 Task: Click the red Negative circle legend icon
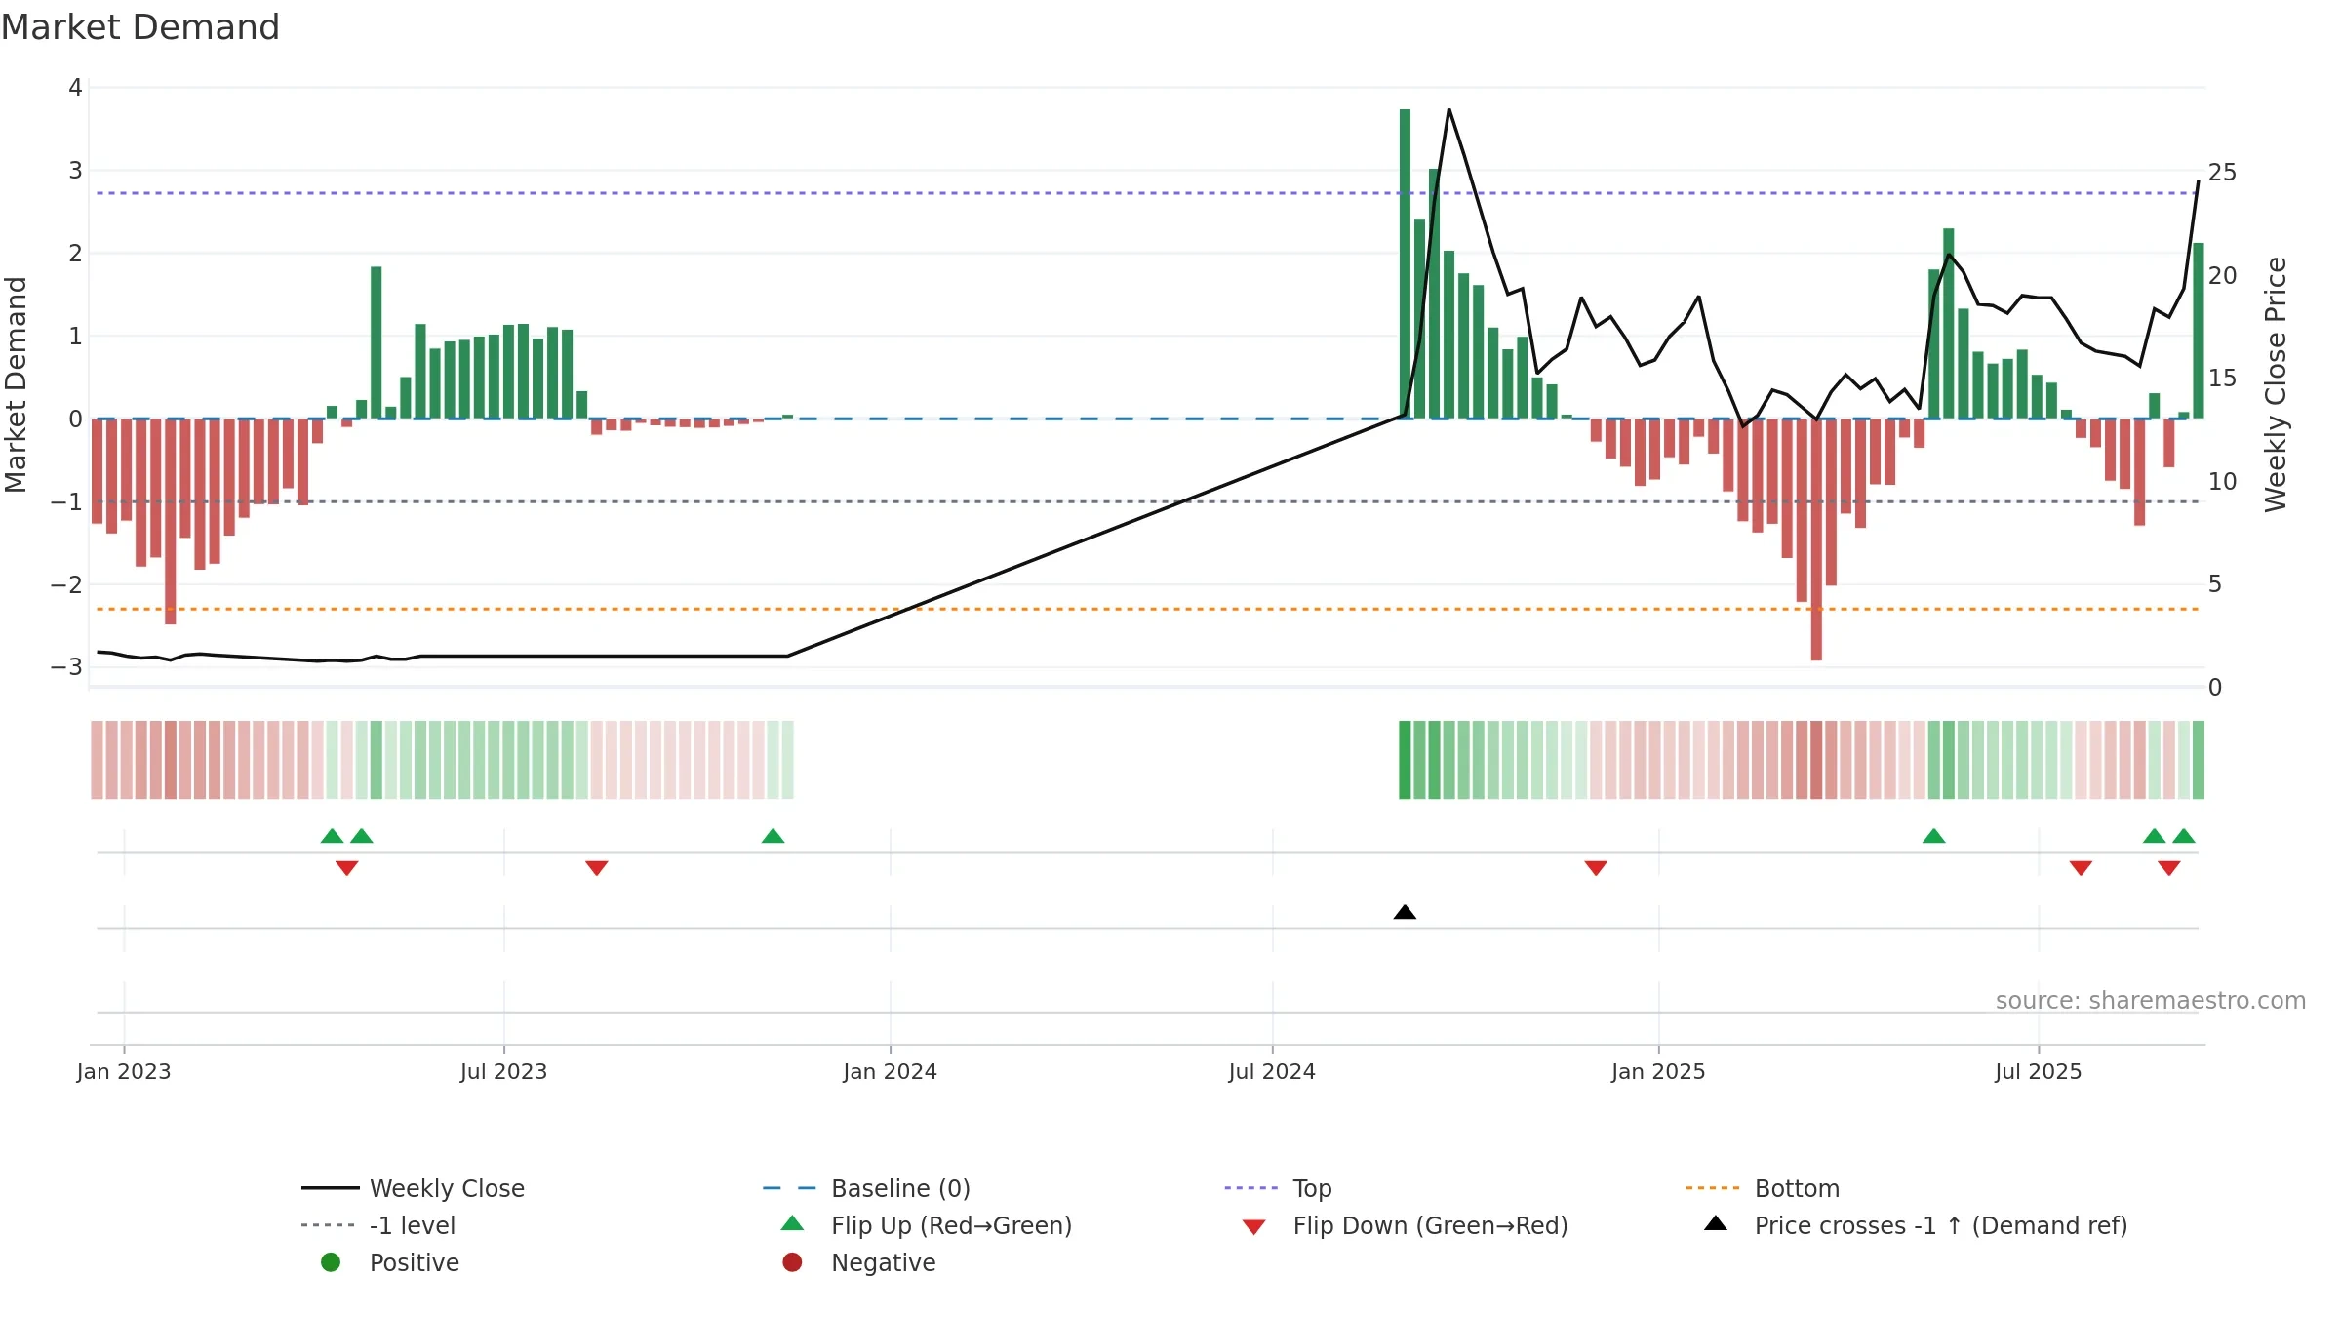point(792,1262)
